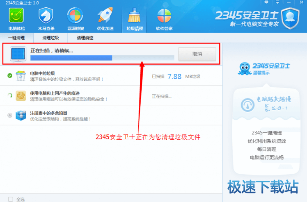The height and width of the screenshot is (202, 307).
Task: Click the feedback speech bubble icon in title bar
Action: tap(266, 2)
